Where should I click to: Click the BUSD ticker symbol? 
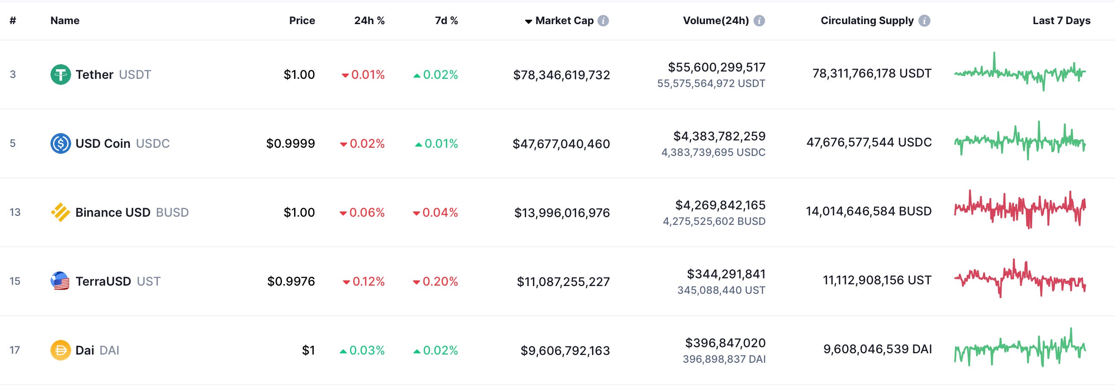172,212
